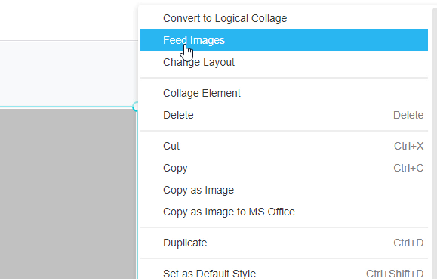Duplicate the selected element
The image size is (437, 279).
284,243
